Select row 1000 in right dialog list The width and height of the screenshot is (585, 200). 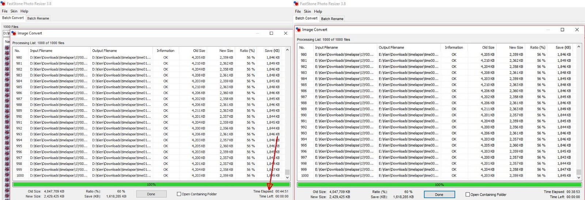(437, 176)
